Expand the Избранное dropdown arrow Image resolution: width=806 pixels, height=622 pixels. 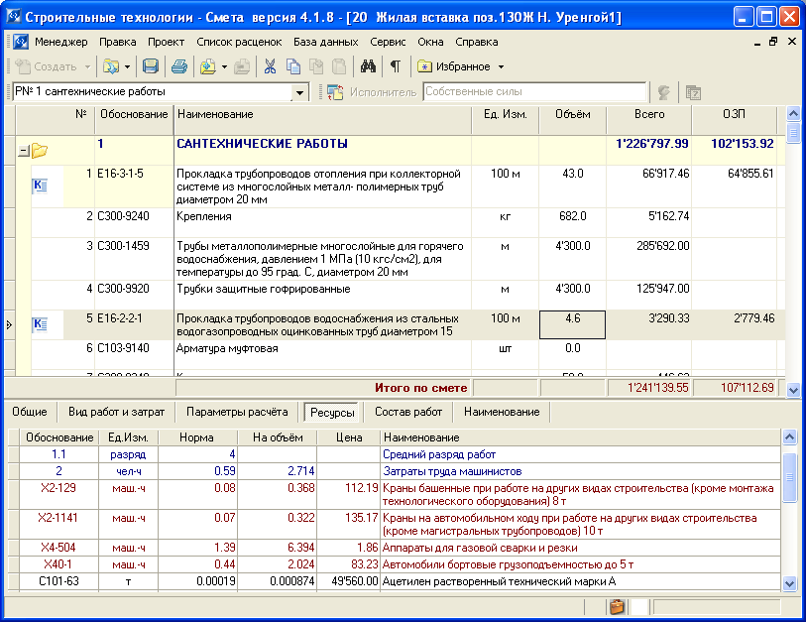click(501, 66)
